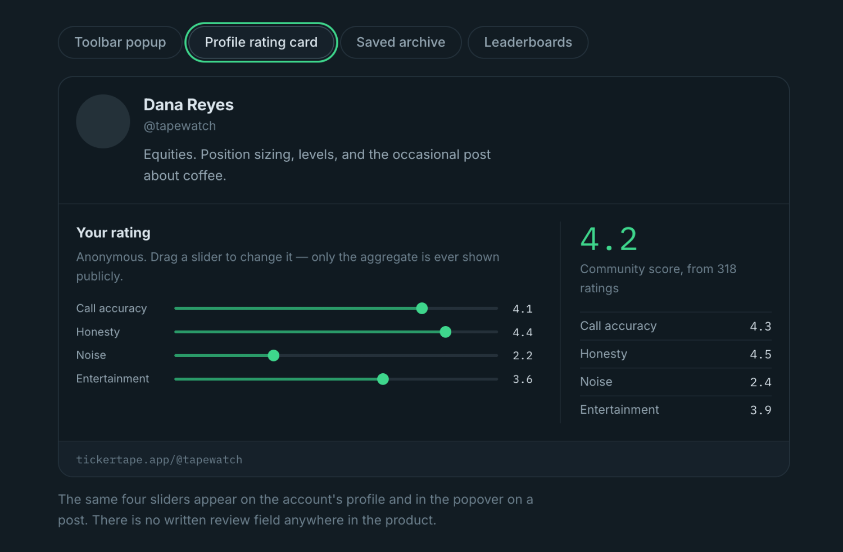843x552 pixels.
Task: Click the Anonymous slider description text
Action: (x=288, y=266)
